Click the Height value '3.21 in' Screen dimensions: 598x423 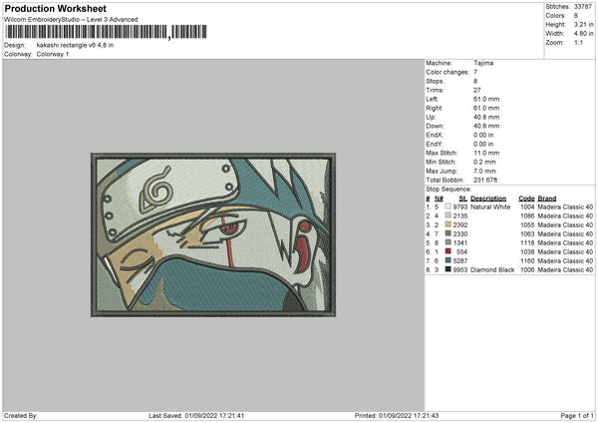point(583,24)
